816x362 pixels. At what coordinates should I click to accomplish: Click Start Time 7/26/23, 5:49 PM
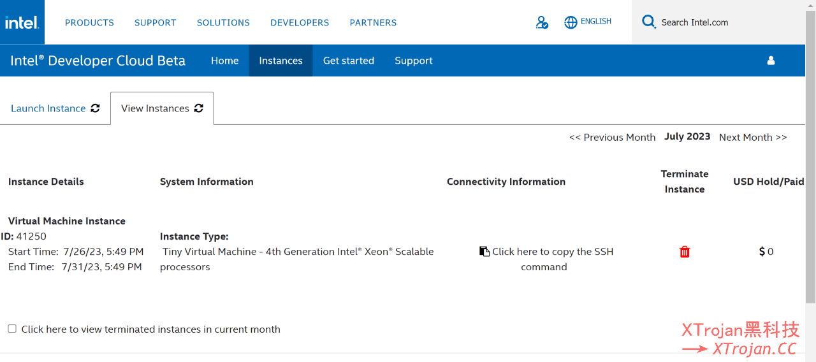[76, 252]
